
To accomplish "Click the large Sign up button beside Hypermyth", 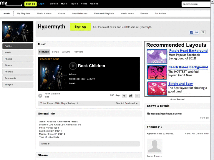I will coord(80,27).
